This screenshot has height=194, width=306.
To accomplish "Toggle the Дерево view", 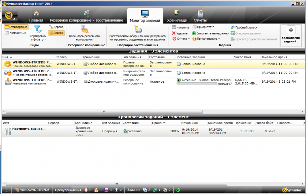I will click(x=56, y=27).
